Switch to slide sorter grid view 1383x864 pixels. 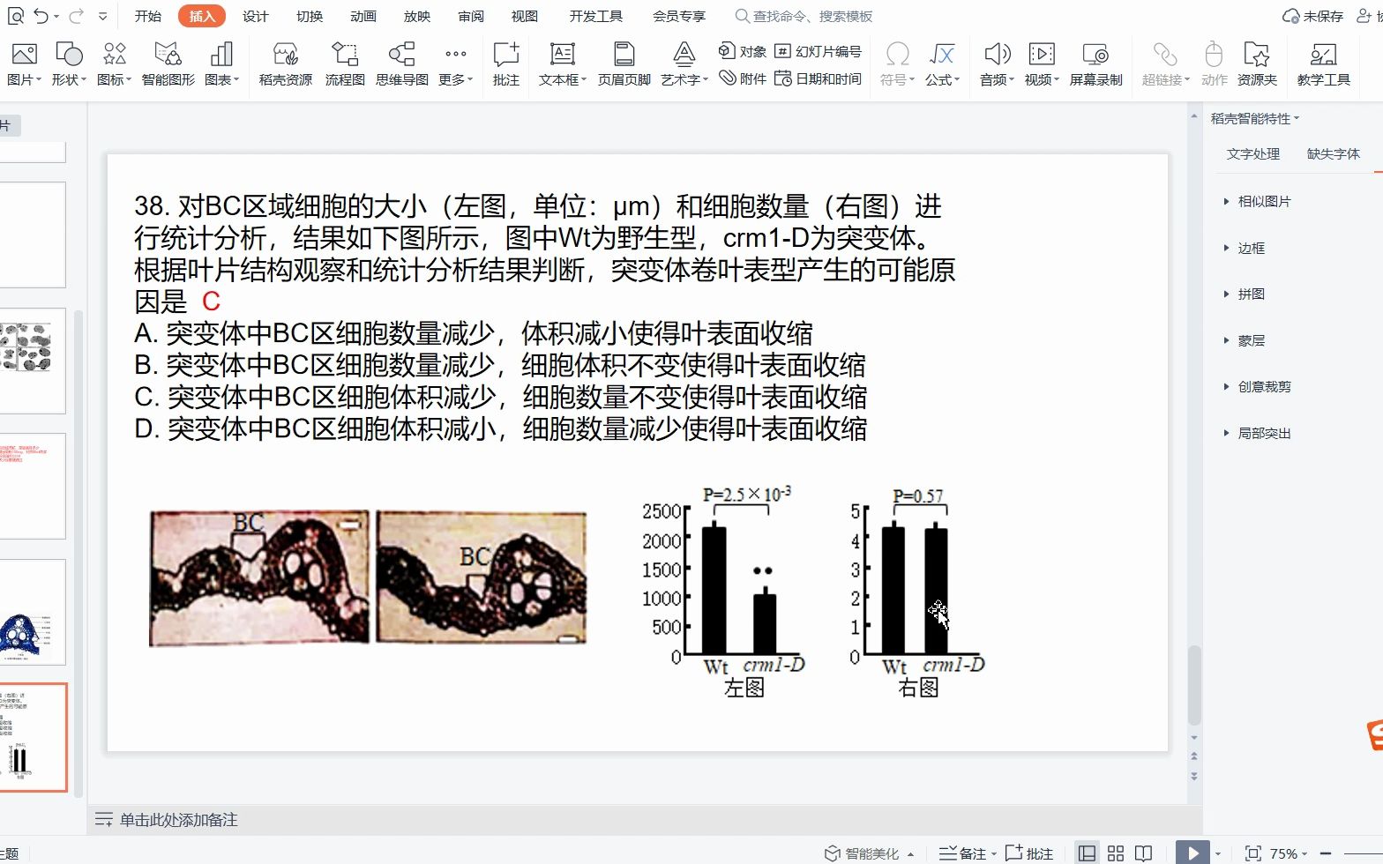pos(1116,853)
